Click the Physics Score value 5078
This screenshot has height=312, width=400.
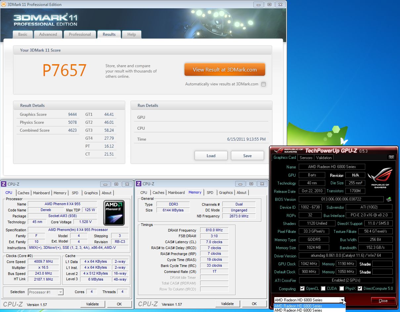click(x=72, y=122)
